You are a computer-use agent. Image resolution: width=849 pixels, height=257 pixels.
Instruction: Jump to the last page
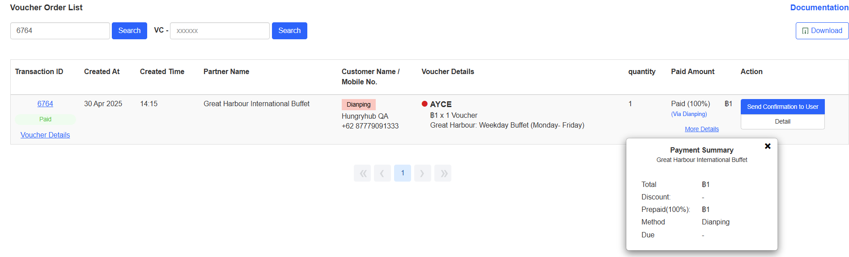click(443, 173)
